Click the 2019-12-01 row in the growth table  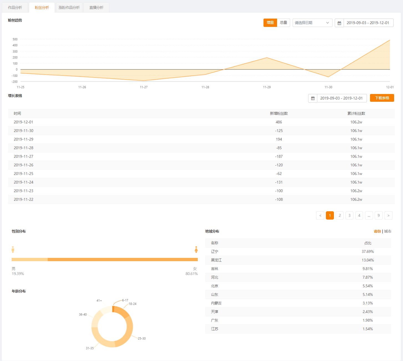201,122
